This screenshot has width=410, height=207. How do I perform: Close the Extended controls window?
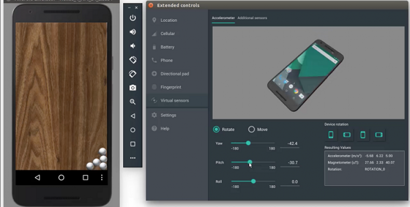coord(151,5)
